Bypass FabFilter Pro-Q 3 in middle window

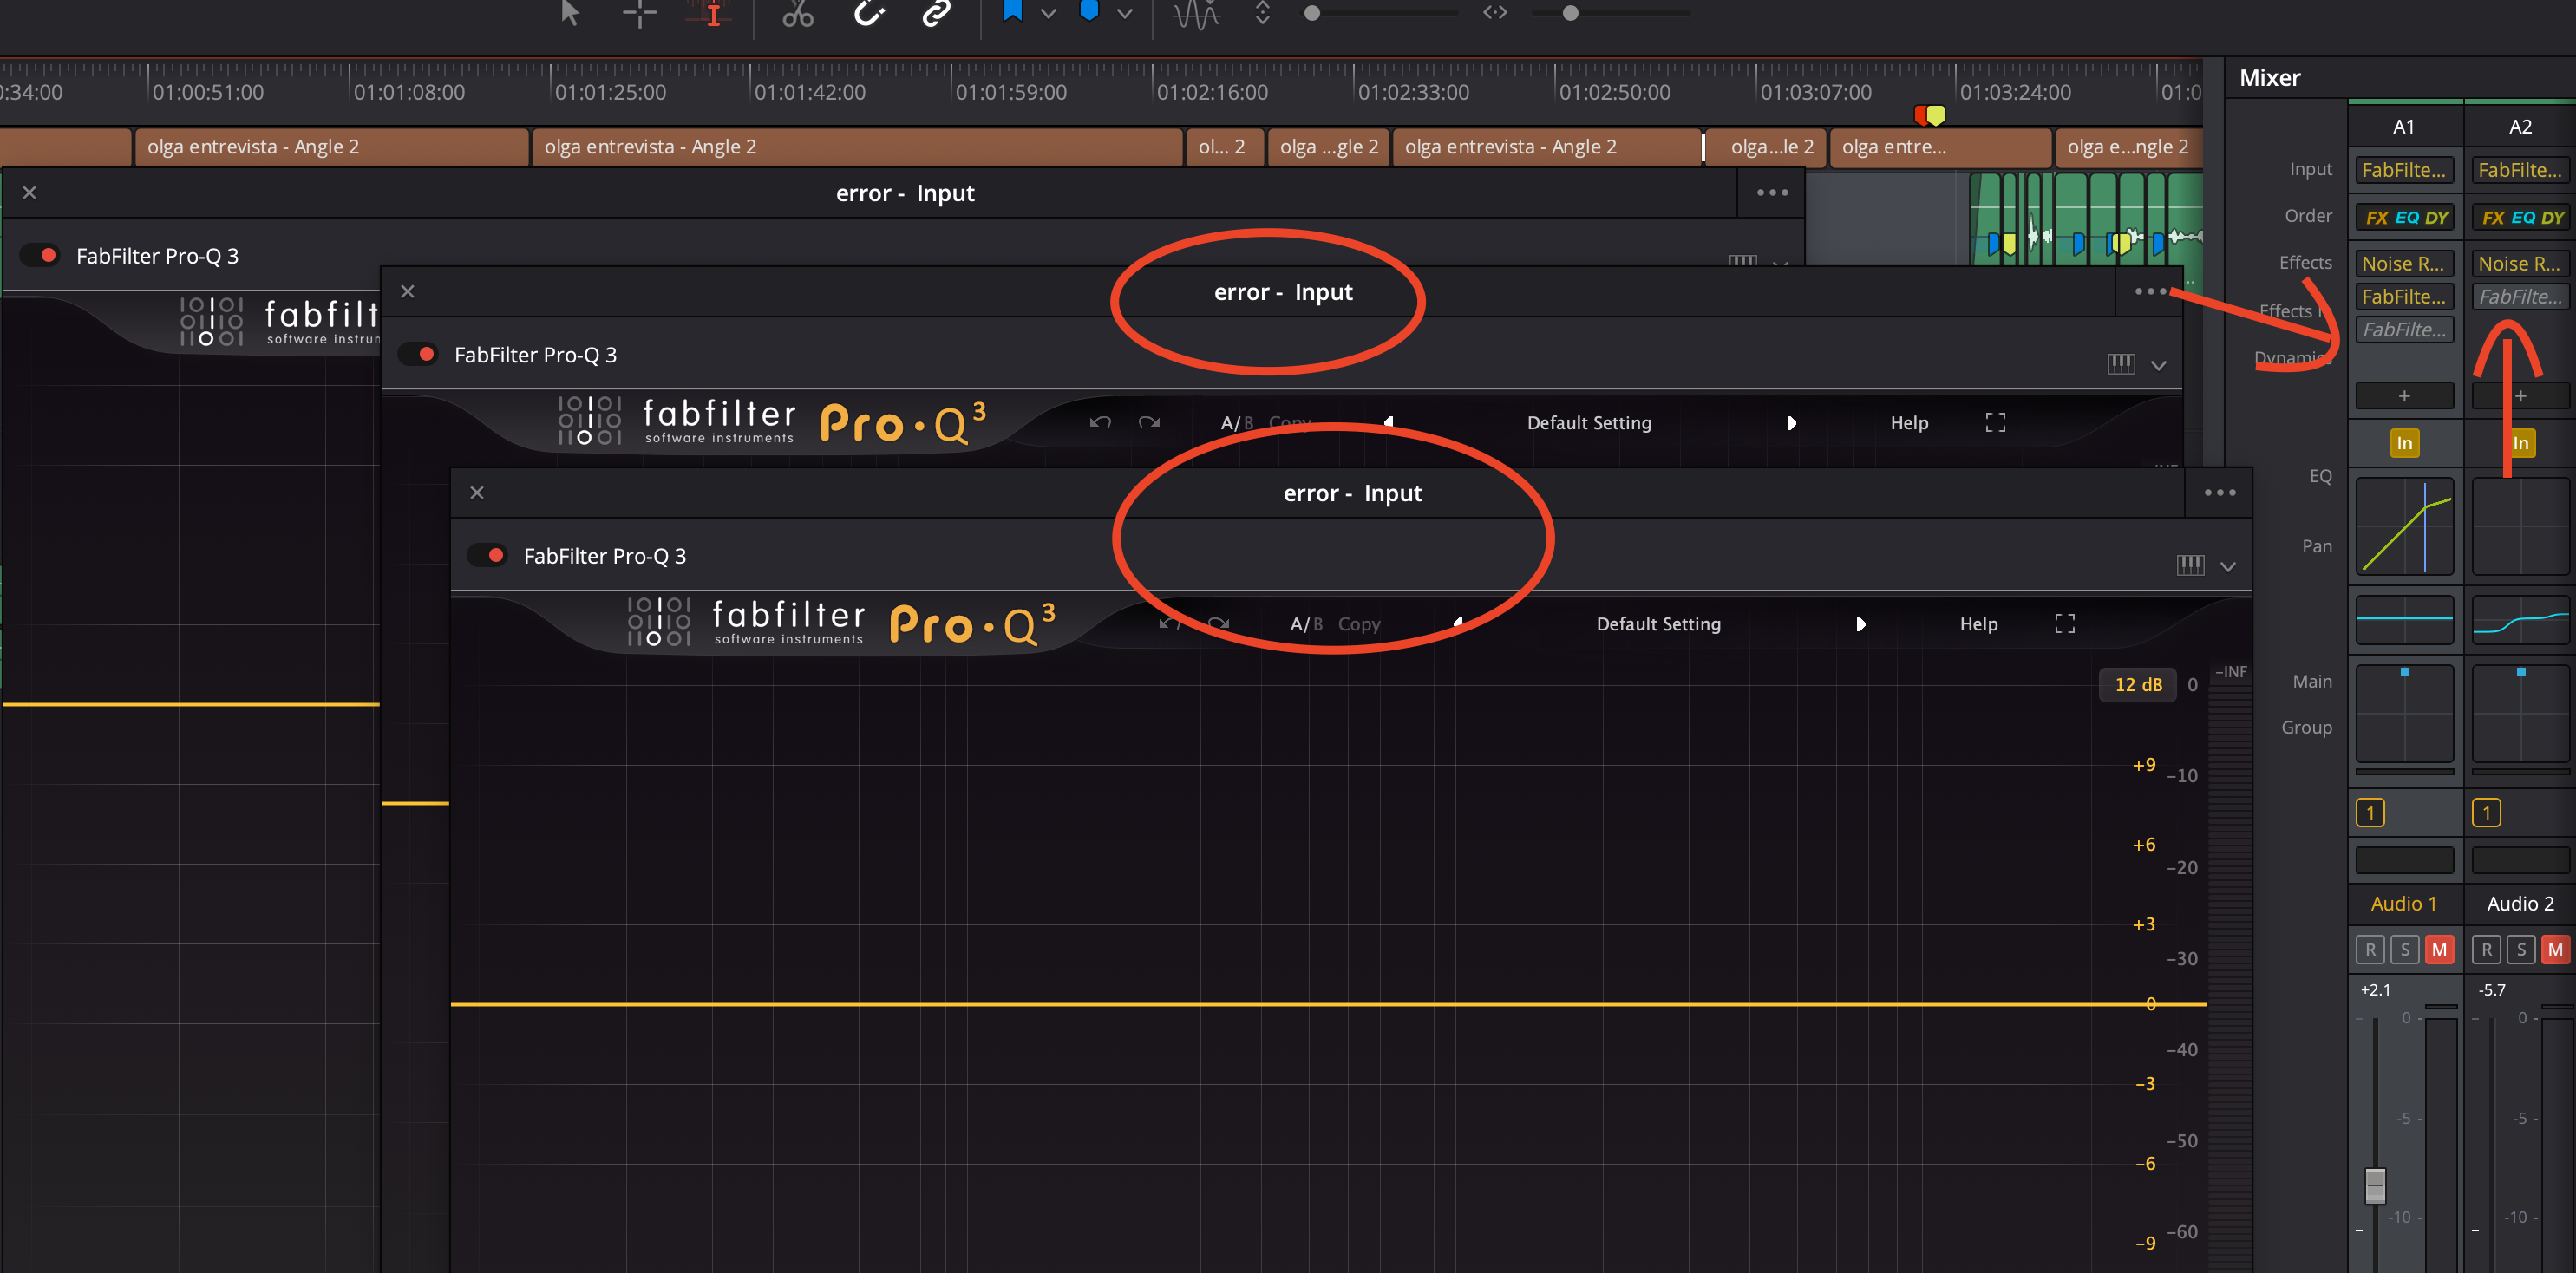[419, 354]
